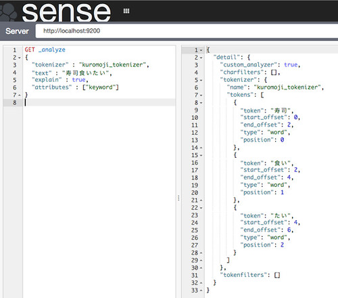Image resolution: width=338 pixels, height=298 pixels.
Task: Fold the third token object at line 22
Action: pyautogui.click(x=201, y=208)
